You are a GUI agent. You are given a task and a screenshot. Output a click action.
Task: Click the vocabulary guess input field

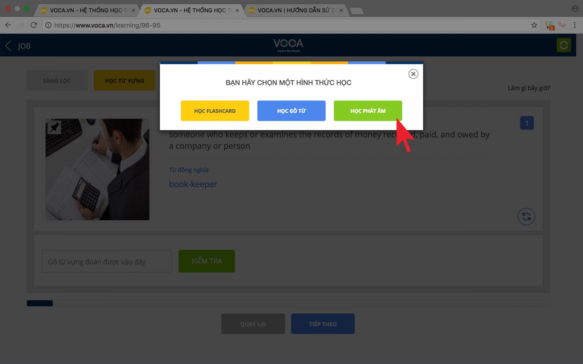click(x=107, y=261)
